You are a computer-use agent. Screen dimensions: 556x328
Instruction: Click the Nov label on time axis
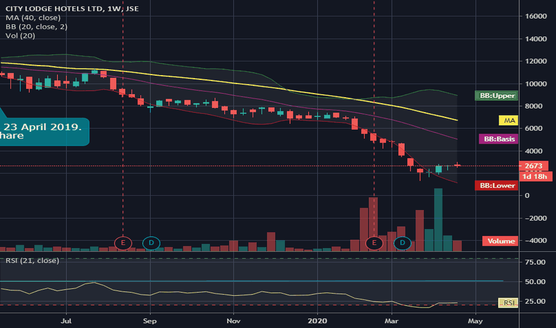[x=233, y=321]
